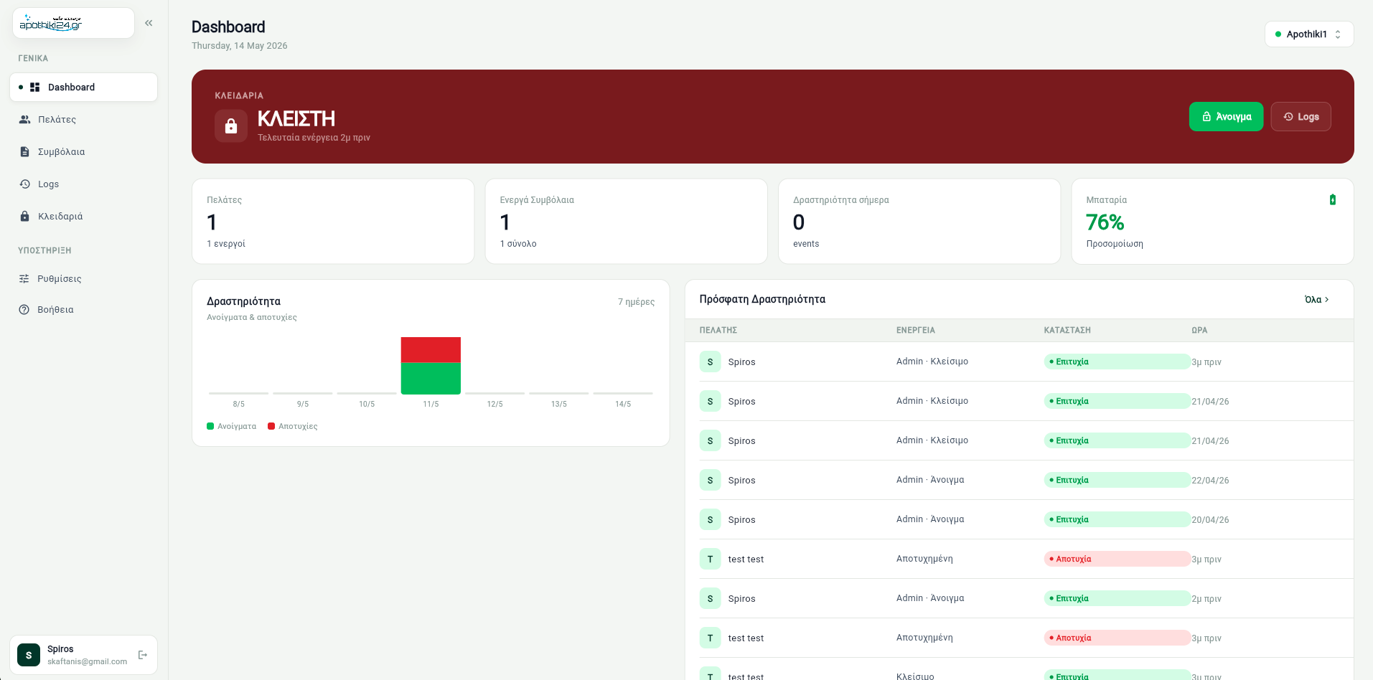
Task: Click Admin · Άνοιγμα in 2μ πριν row
Action: click(930, 598)
